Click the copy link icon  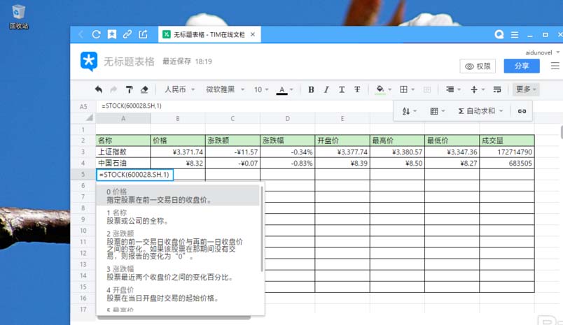tap(127, 34)
